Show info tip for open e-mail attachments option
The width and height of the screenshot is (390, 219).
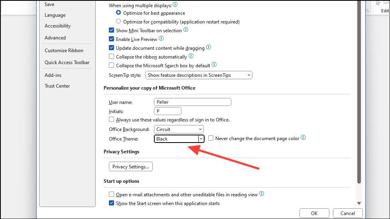pos(262,194)
